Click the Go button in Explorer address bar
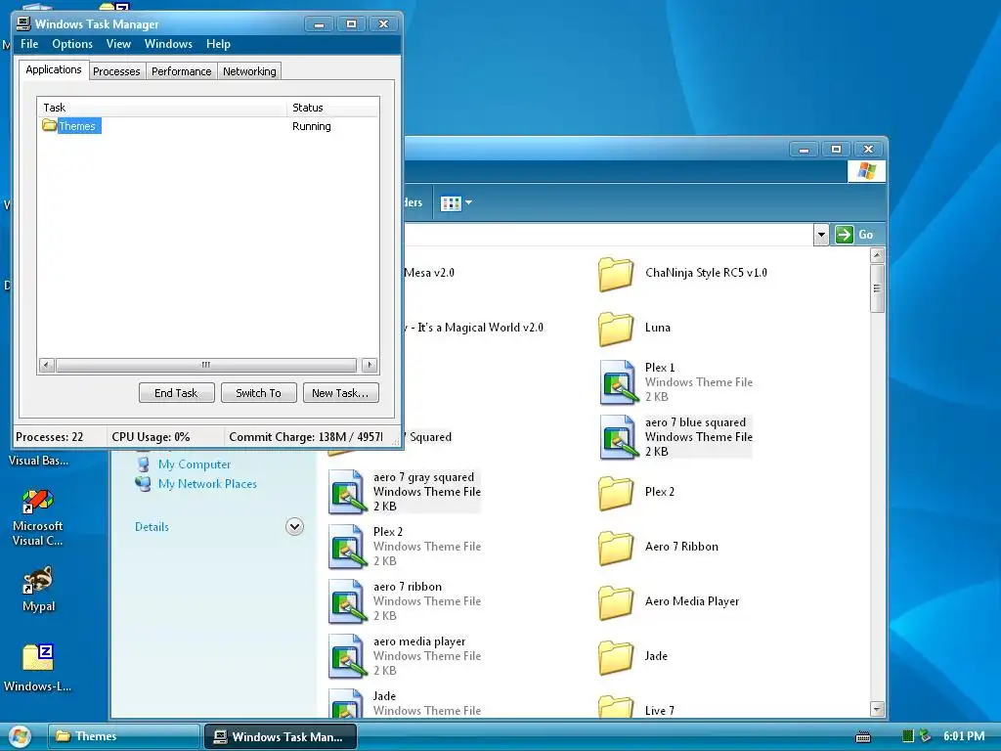The height and width of the screenshot is (751, 1001). (x=854, y=235)
